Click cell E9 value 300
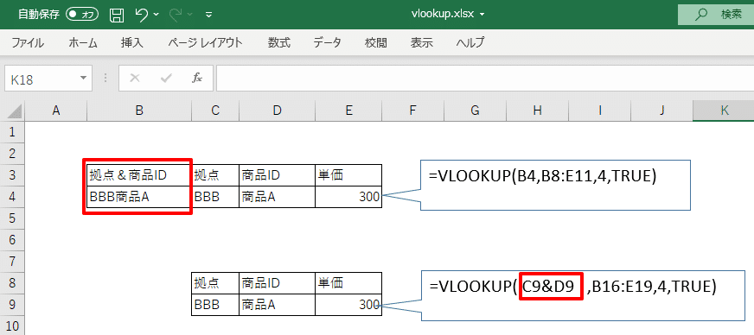This screenshot has height=335, width=754. tap(348, 304)
